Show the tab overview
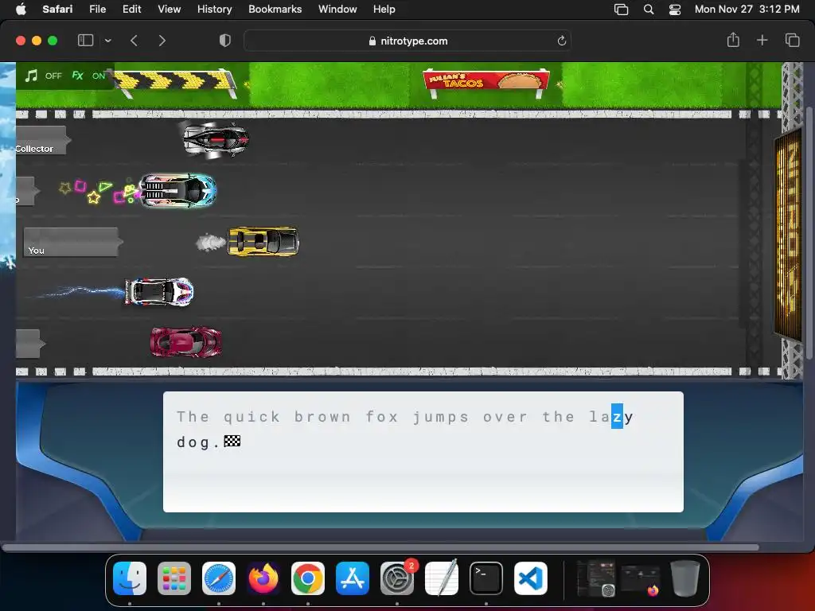Screen dimensions: 815x611 (792, 40)
